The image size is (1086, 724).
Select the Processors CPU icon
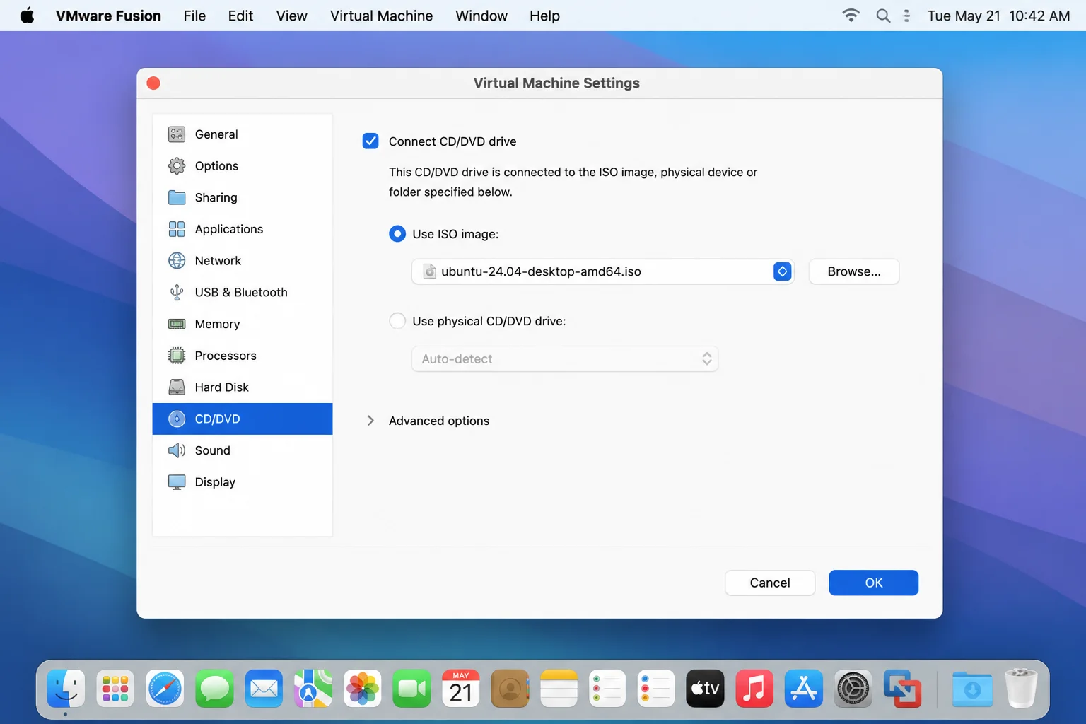click(177, 356)
